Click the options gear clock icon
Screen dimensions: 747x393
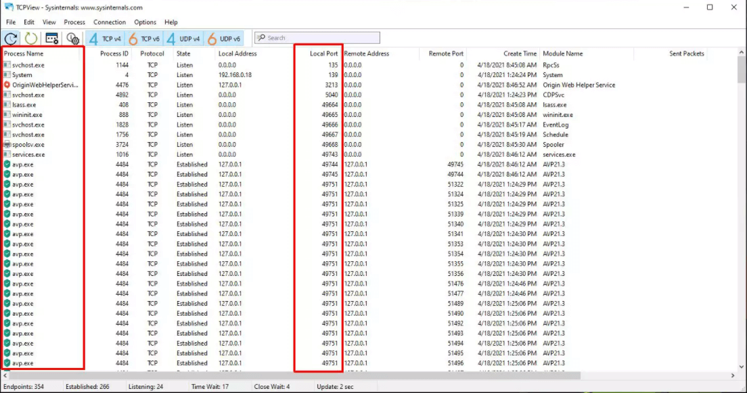tap(72, 39)
